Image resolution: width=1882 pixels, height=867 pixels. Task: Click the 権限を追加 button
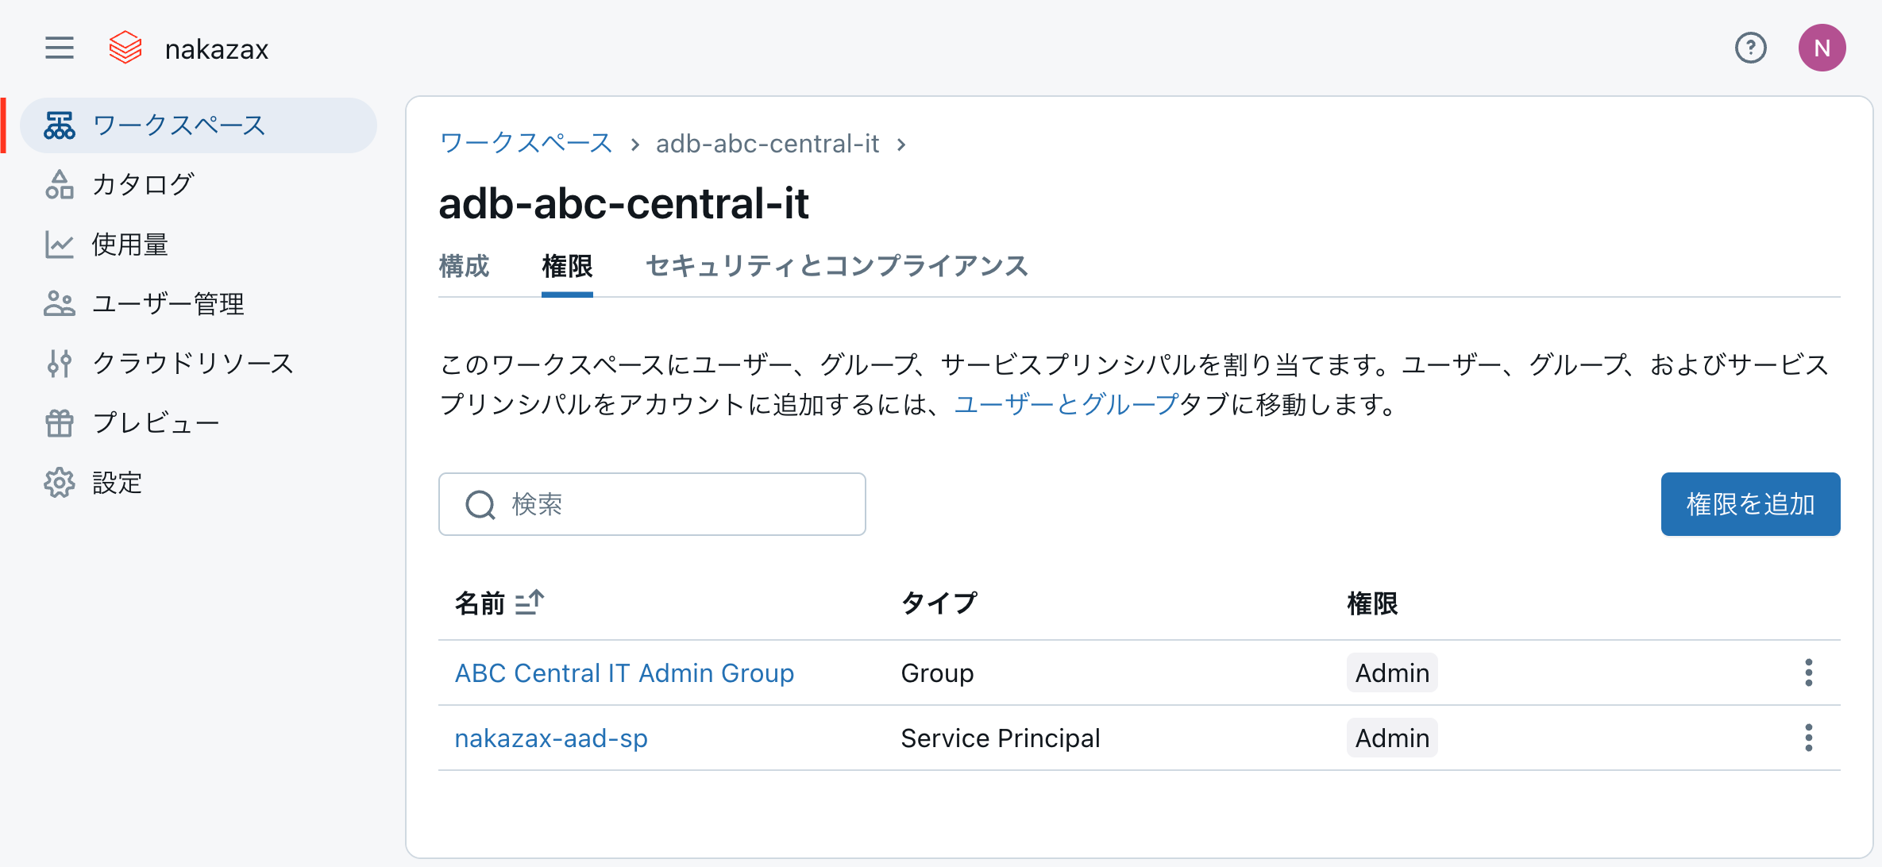(1750, 504)
